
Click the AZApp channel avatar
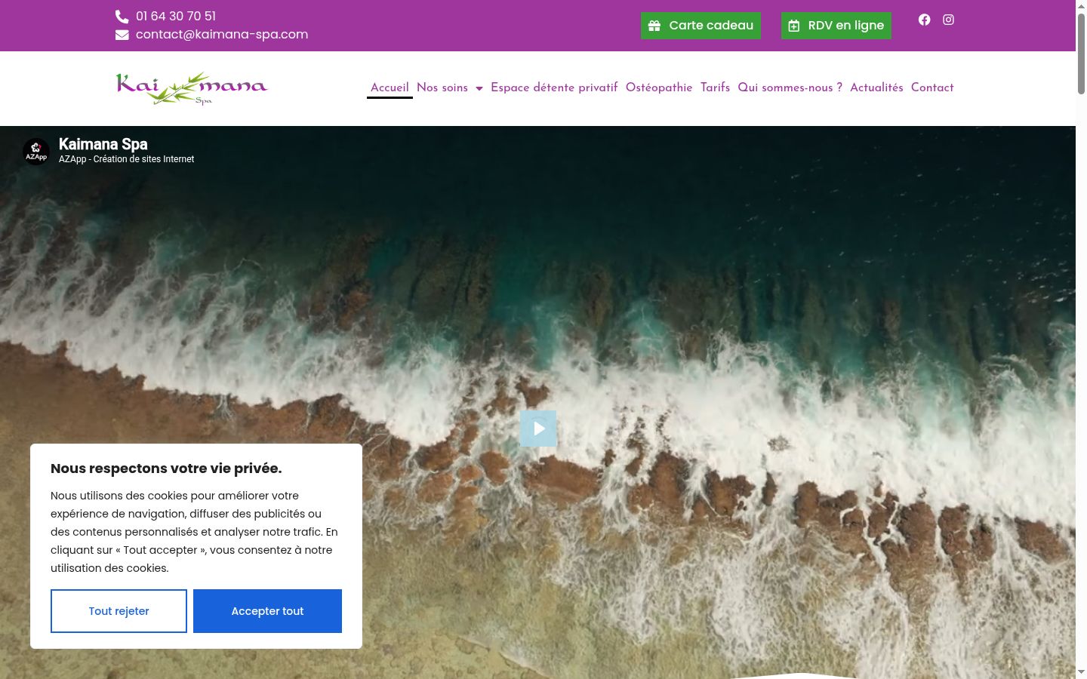[36, 151]
